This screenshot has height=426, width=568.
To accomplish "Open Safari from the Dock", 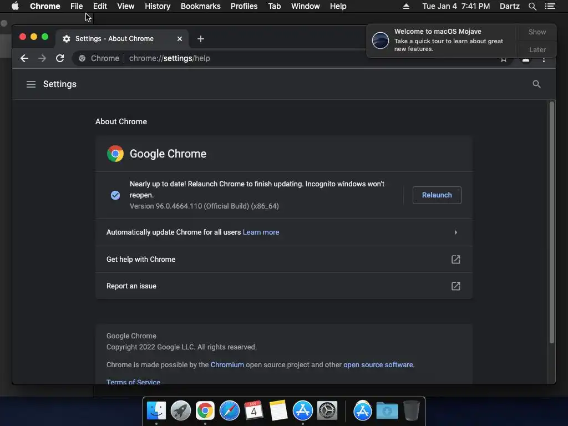I will (229, 411).
